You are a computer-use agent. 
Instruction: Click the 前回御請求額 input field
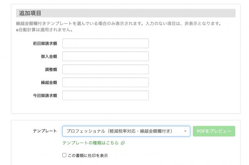[105, 43]
